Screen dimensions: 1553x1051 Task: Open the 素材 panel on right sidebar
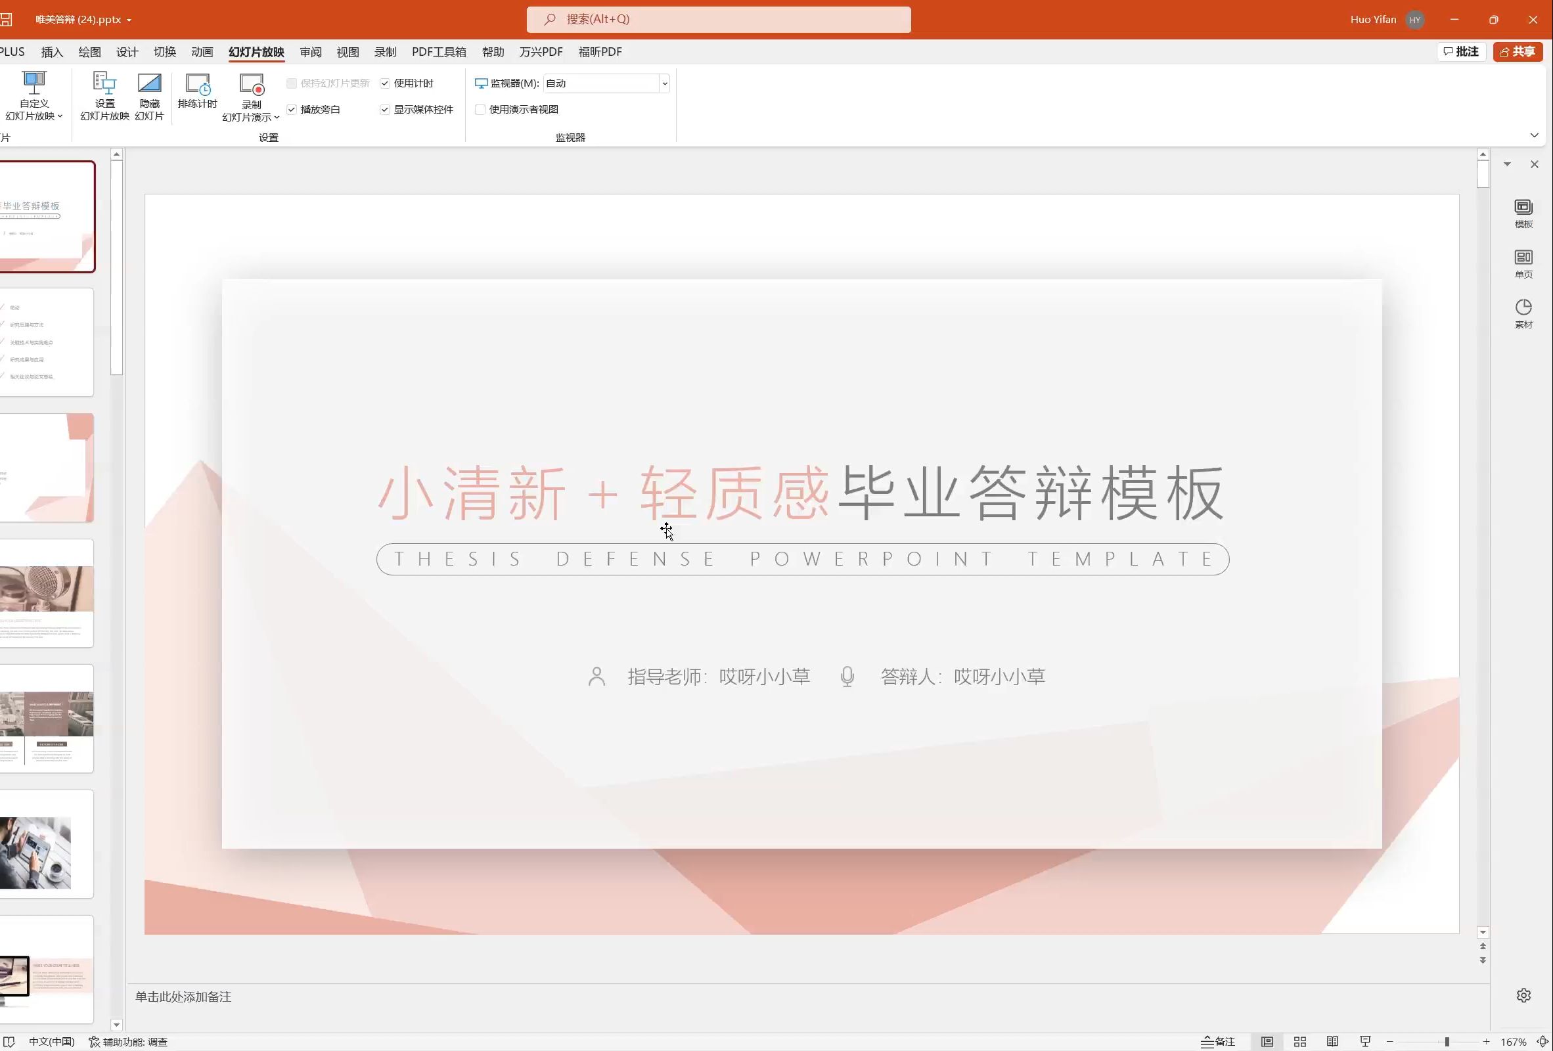pos(1523,311)
